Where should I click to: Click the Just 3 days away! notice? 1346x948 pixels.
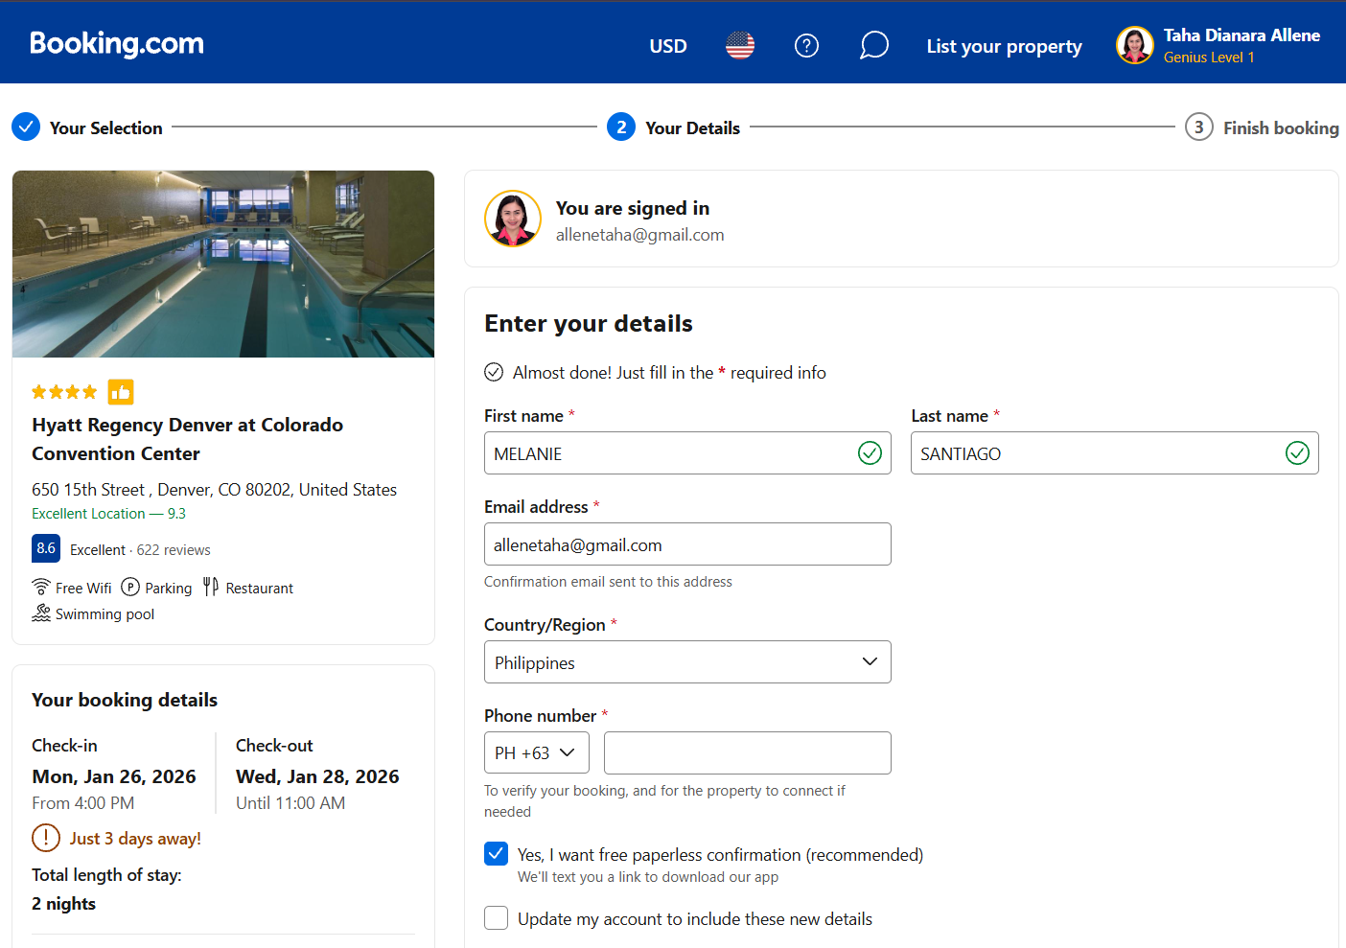pyautogui.click(x=135, y=839)
